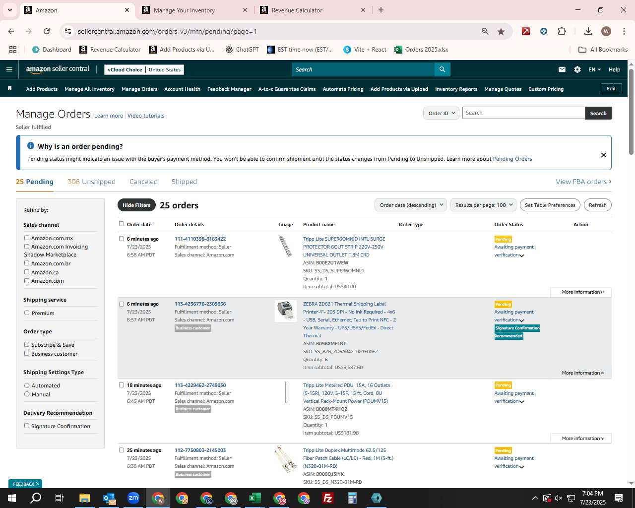Switch to the Canceled orders tab
This screenshot has width=635, height=508.
pos(143,182)
